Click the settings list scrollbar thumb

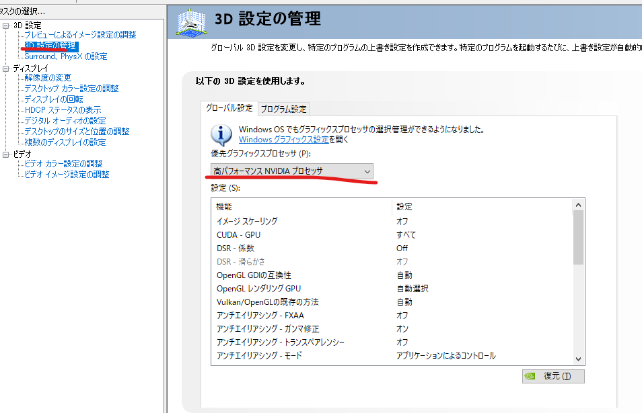click(578, 238)
